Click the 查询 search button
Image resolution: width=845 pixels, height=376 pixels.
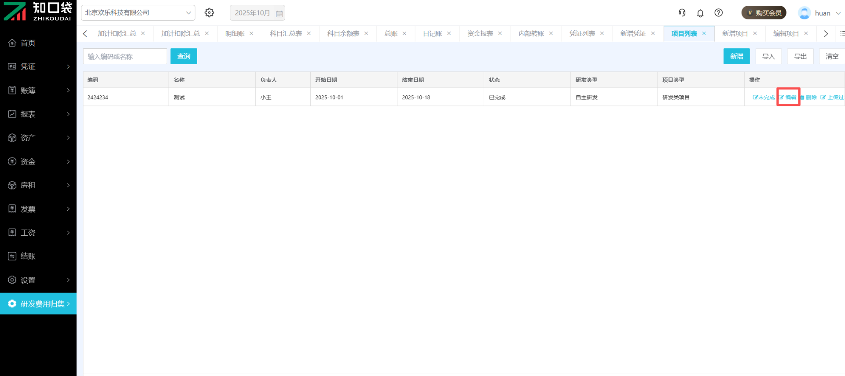coord(184,56)
